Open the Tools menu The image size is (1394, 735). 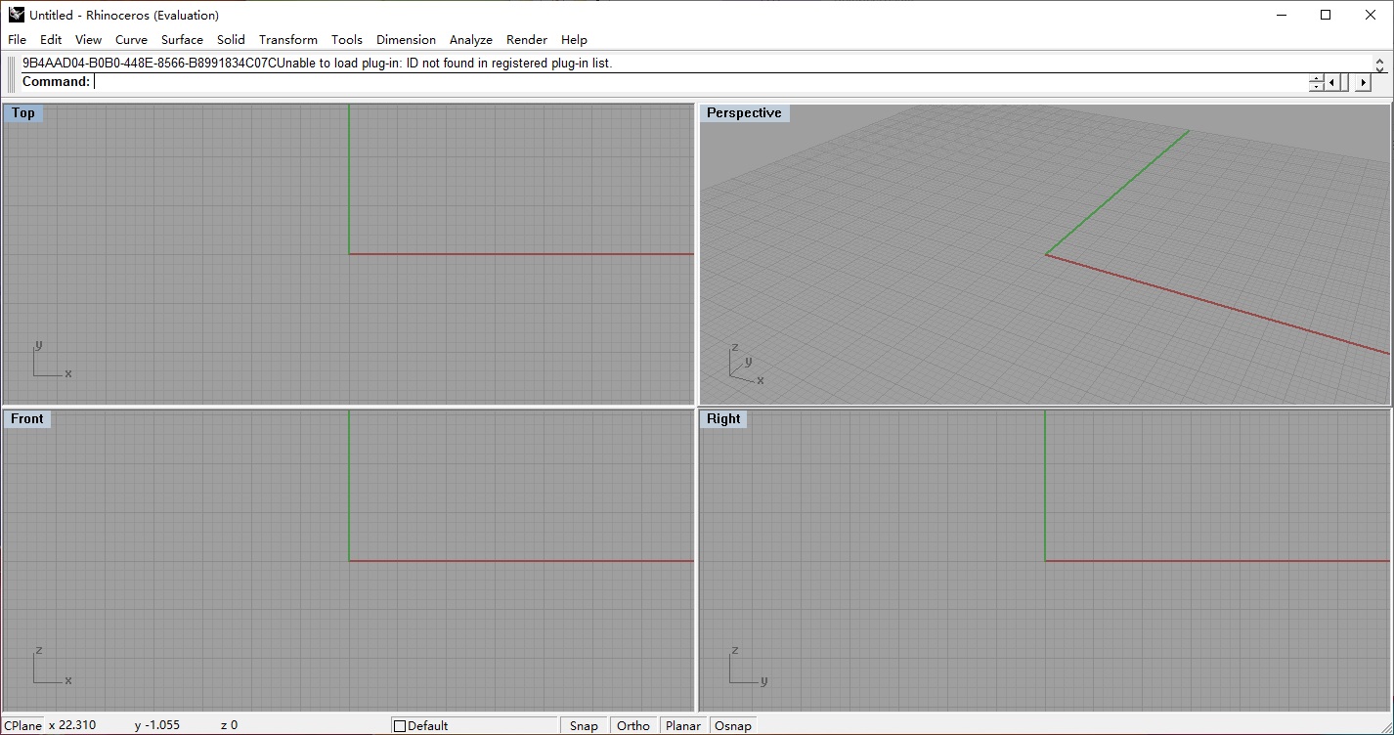[347, 40]
